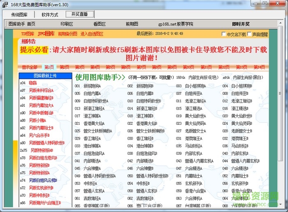Switch to the 软件方式 tab
Viewport: 288px width, 212px height.
pos(50,14)
